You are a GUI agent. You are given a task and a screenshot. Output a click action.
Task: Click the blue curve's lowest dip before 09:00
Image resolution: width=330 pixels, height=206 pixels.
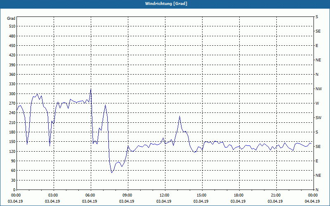[112, 173]
